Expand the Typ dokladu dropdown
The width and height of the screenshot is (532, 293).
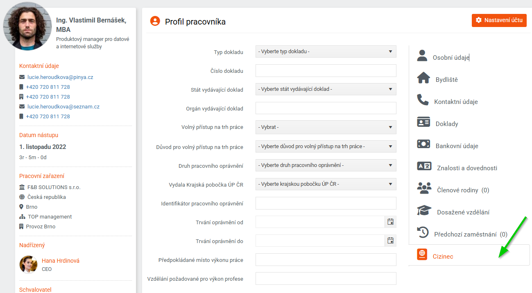pyautogui.click(x=326, y=52)
